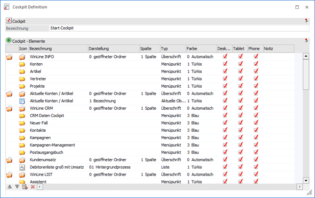Click the move row up arrow icon
This screenshot has width=315, height=198.
(9, 187)
